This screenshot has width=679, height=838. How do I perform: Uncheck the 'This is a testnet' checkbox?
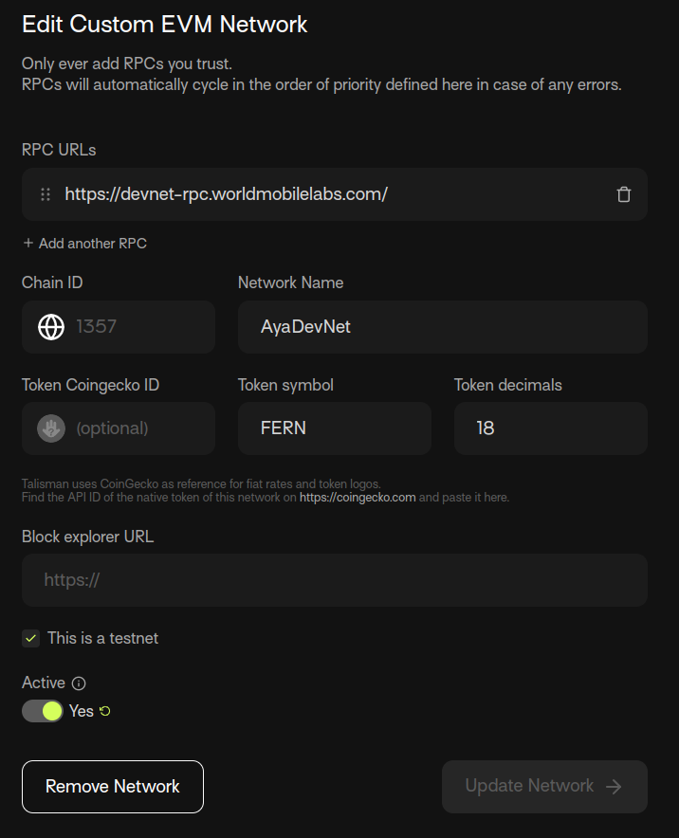(x=31, y=638)
